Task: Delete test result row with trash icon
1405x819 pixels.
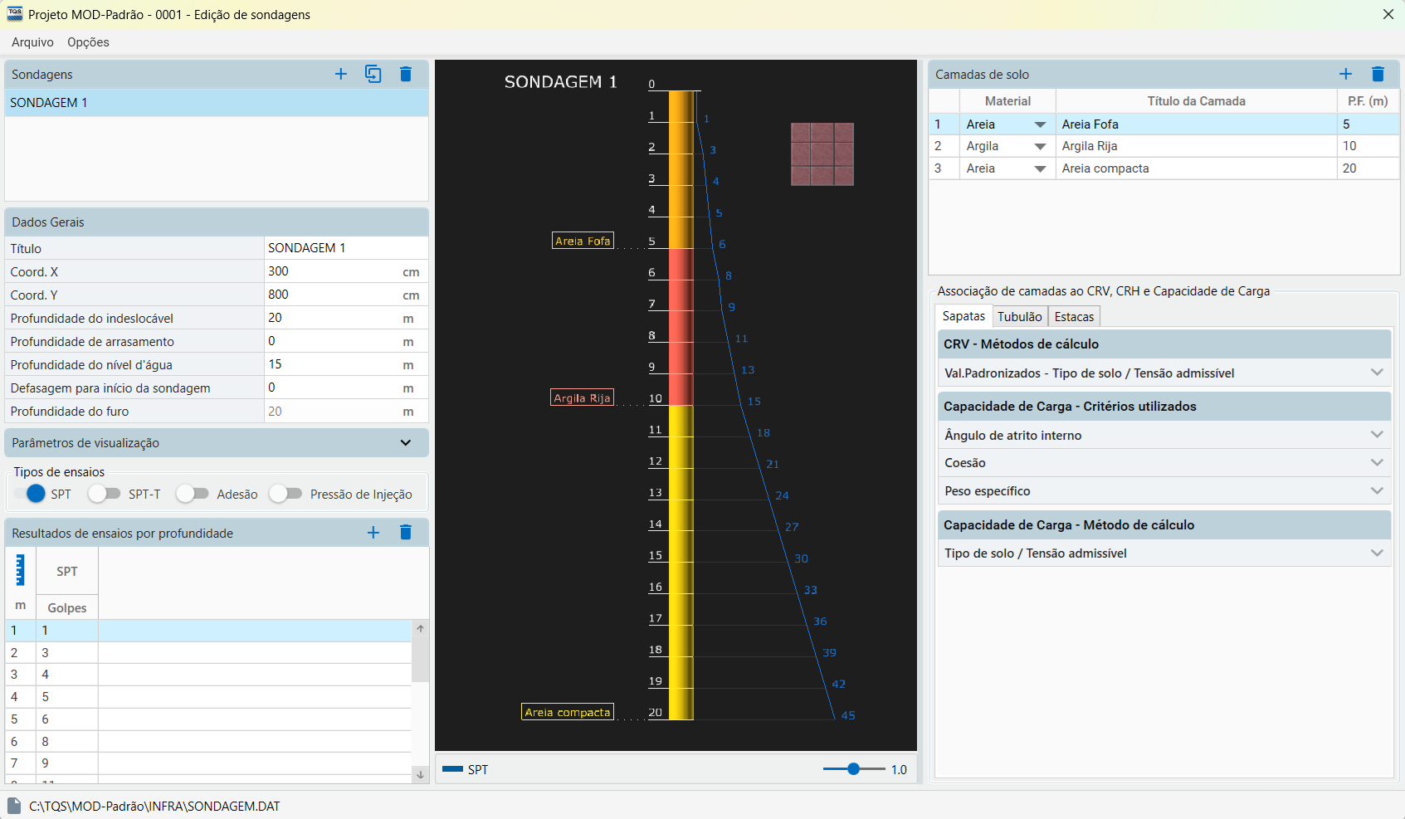Action: tap(406, 532)
